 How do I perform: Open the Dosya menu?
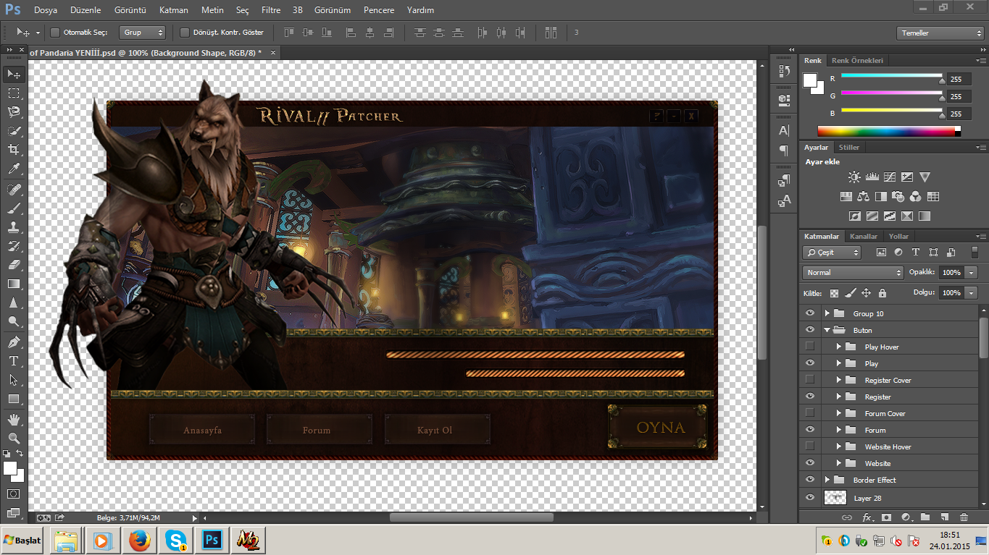coord(45,10)
